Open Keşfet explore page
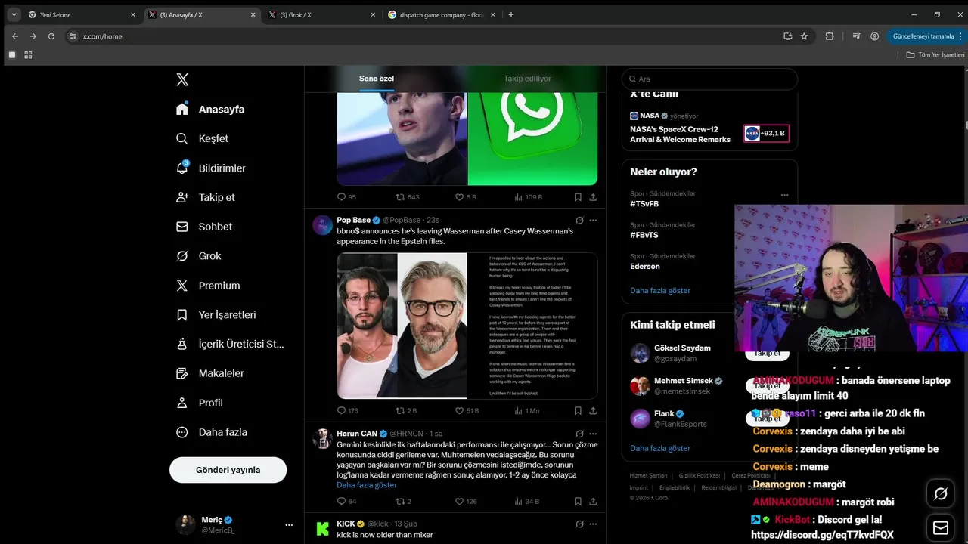 [202, 138]
